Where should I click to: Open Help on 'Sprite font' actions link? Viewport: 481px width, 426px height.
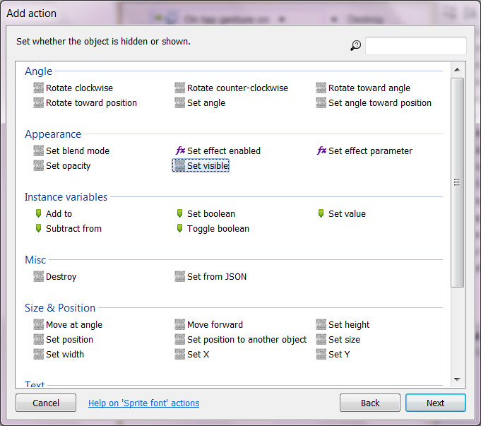tap(143, 403)
